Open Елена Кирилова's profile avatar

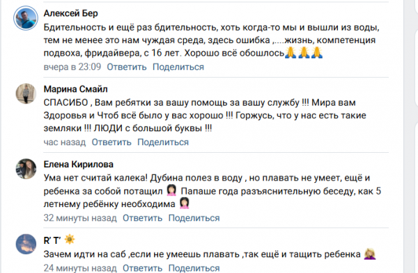[26, 169]
